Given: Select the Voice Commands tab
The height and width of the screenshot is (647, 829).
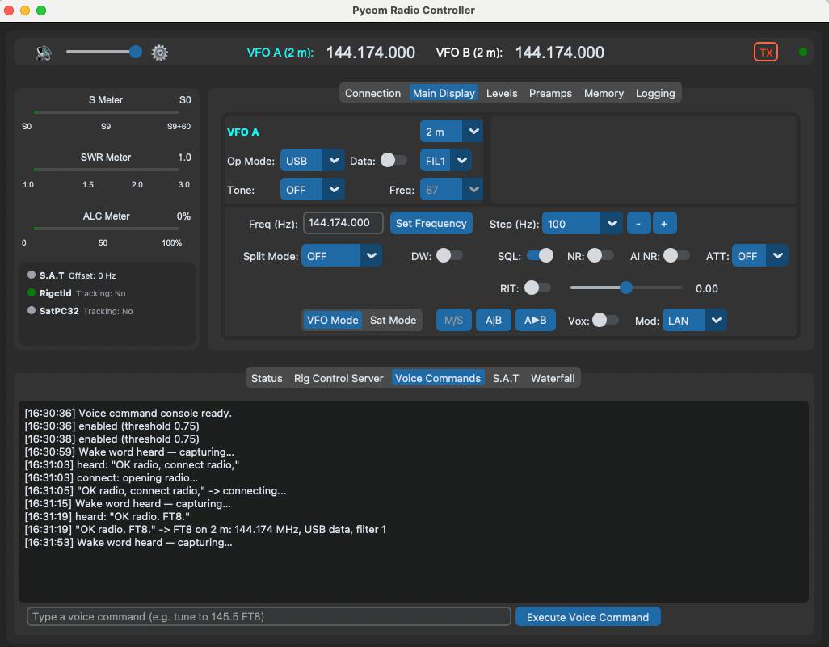Looking at the screenshot, I should [x=438, y=378].
